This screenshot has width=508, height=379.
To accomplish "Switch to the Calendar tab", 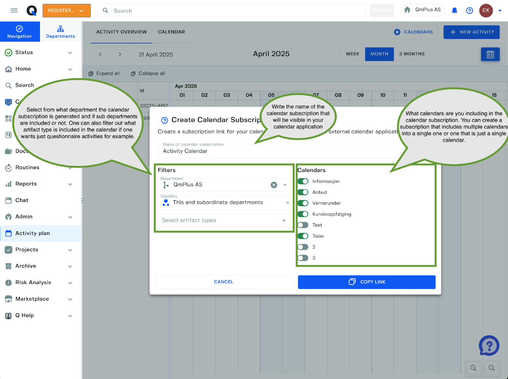I will point(171,32).
